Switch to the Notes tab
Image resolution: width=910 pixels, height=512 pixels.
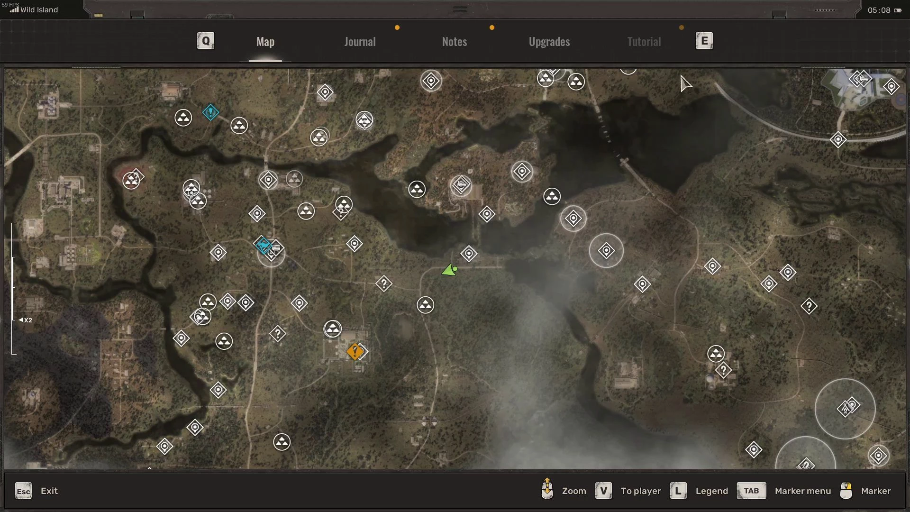tap(454, 42)
